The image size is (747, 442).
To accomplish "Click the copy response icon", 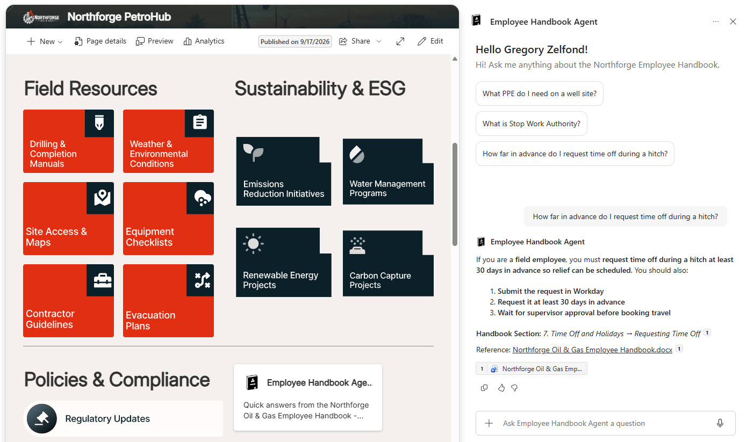I will [x=484, y=388].
